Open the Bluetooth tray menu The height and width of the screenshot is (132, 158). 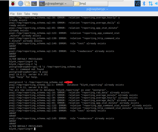pyautogui.click(x=144, y=3)
